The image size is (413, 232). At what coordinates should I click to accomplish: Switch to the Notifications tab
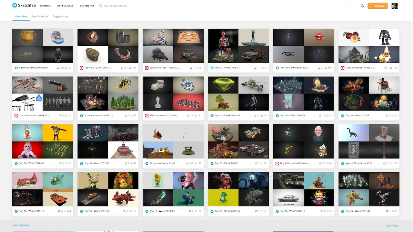tap(40, 16)
